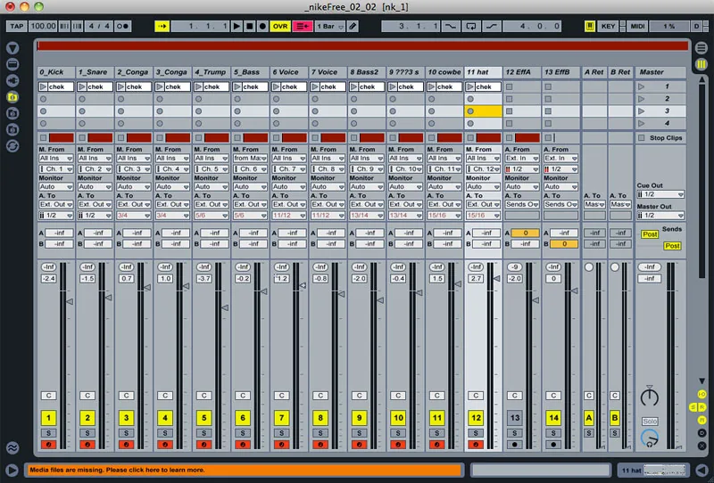Click the Stop Clips button
The width and height of the screenshot is (714, 483).
tap(660, 138)
